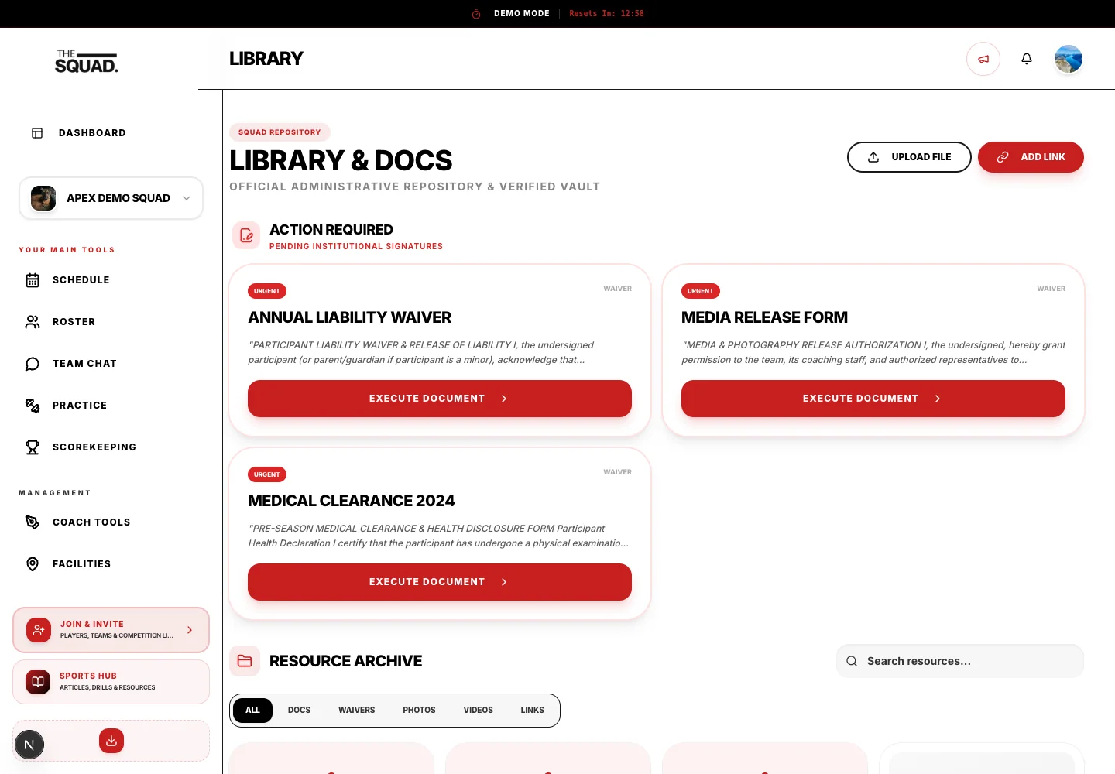Click the red download icon button
The width and height of the screenshot is (1115, 774).
(111, 741)
